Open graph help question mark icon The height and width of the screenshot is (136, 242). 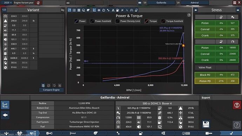point(189,15)
